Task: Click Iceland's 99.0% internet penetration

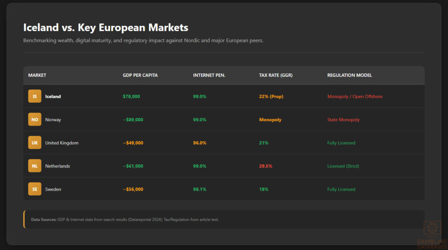Action: [x=199, y=96]
